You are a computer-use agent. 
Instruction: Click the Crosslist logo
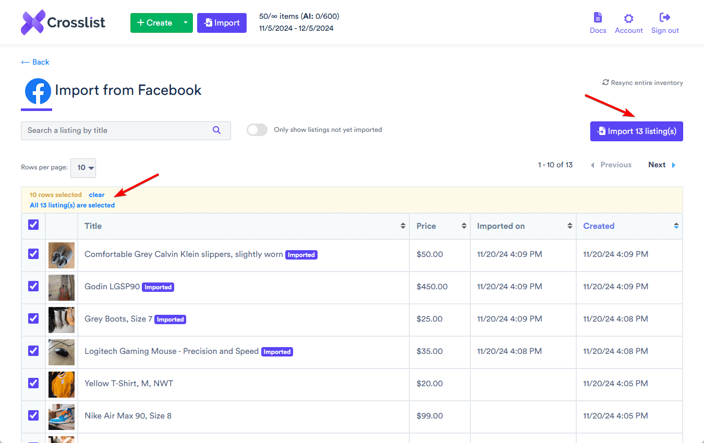63,22
